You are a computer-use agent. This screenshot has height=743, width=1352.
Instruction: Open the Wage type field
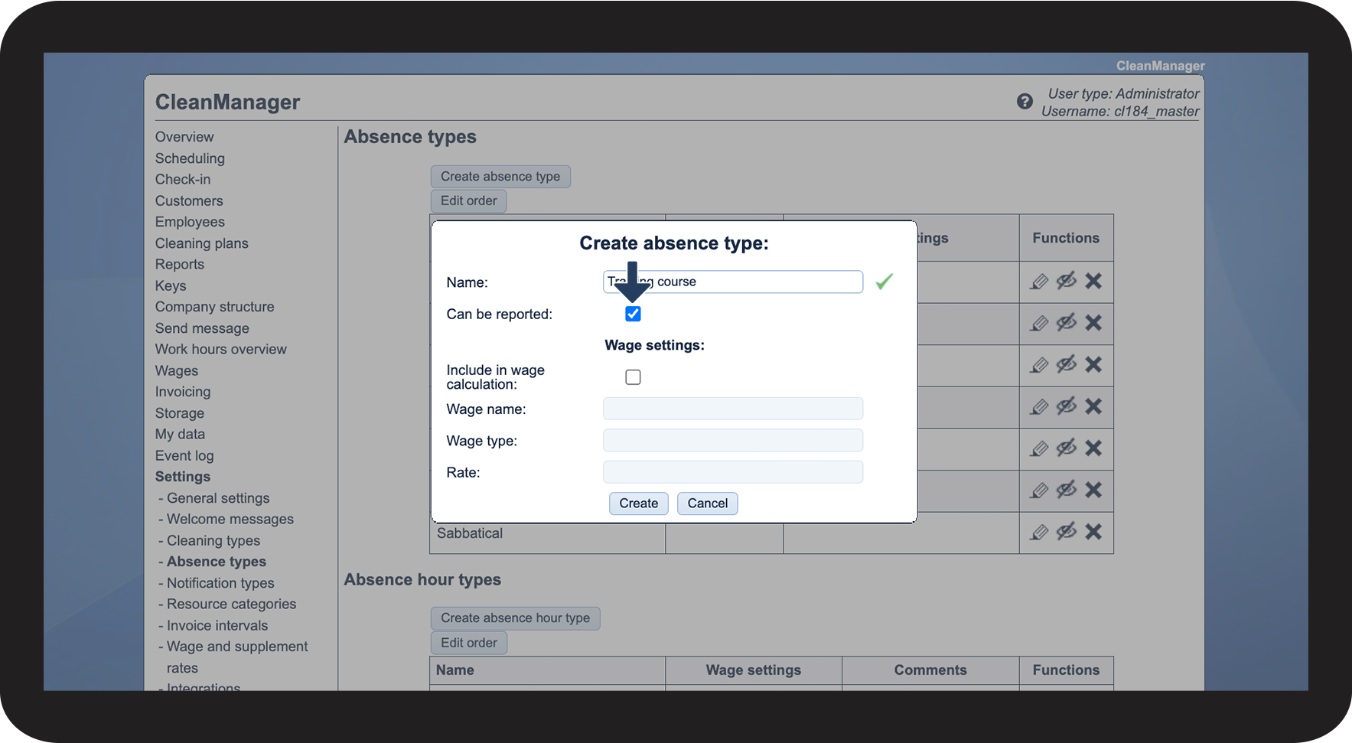click(x=732, y=441)
